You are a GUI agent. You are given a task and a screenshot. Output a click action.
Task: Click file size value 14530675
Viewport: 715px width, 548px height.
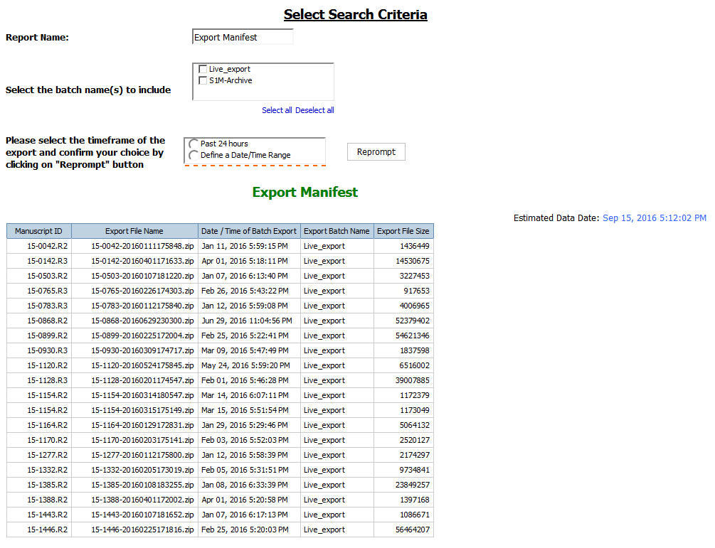click(x=413, y=261)
